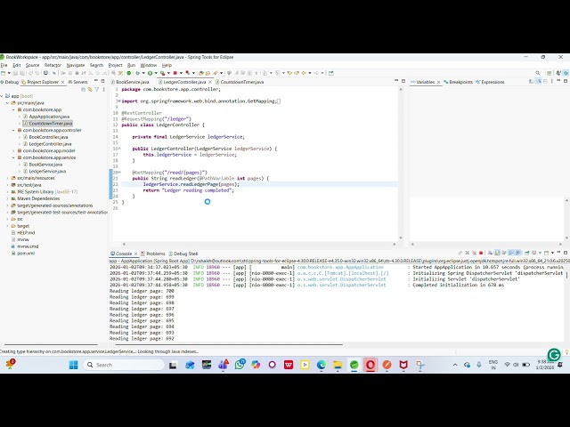Open Run button dropdown arrow
The image size is (570, 427).
click(156, 73)
